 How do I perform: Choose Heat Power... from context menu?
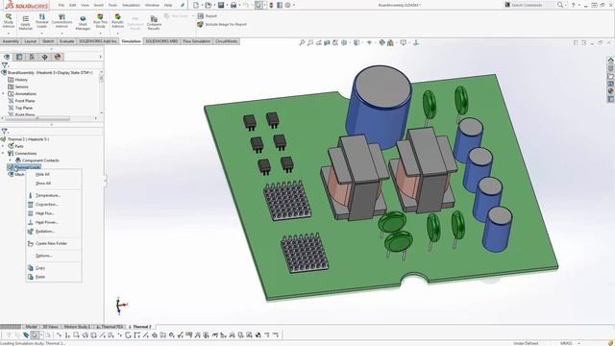[x=47, y=222]
